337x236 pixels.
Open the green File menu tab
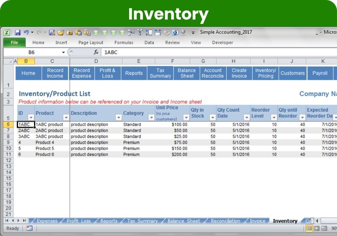[14, 42]
